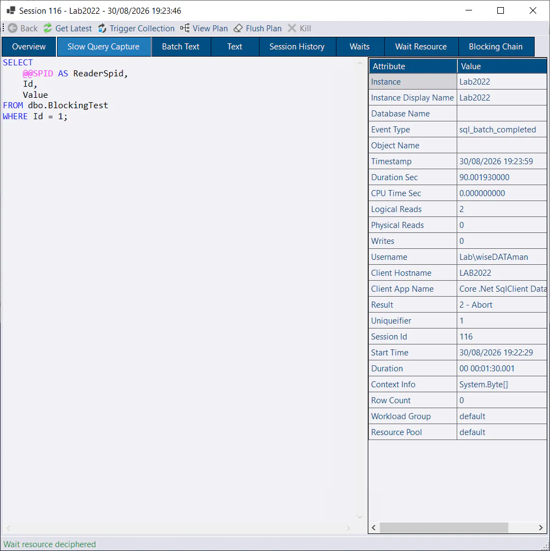Click the Back arrow icon
Viewport: 550px width, 551px height.
pyautogui.click(x=13, y=28)
